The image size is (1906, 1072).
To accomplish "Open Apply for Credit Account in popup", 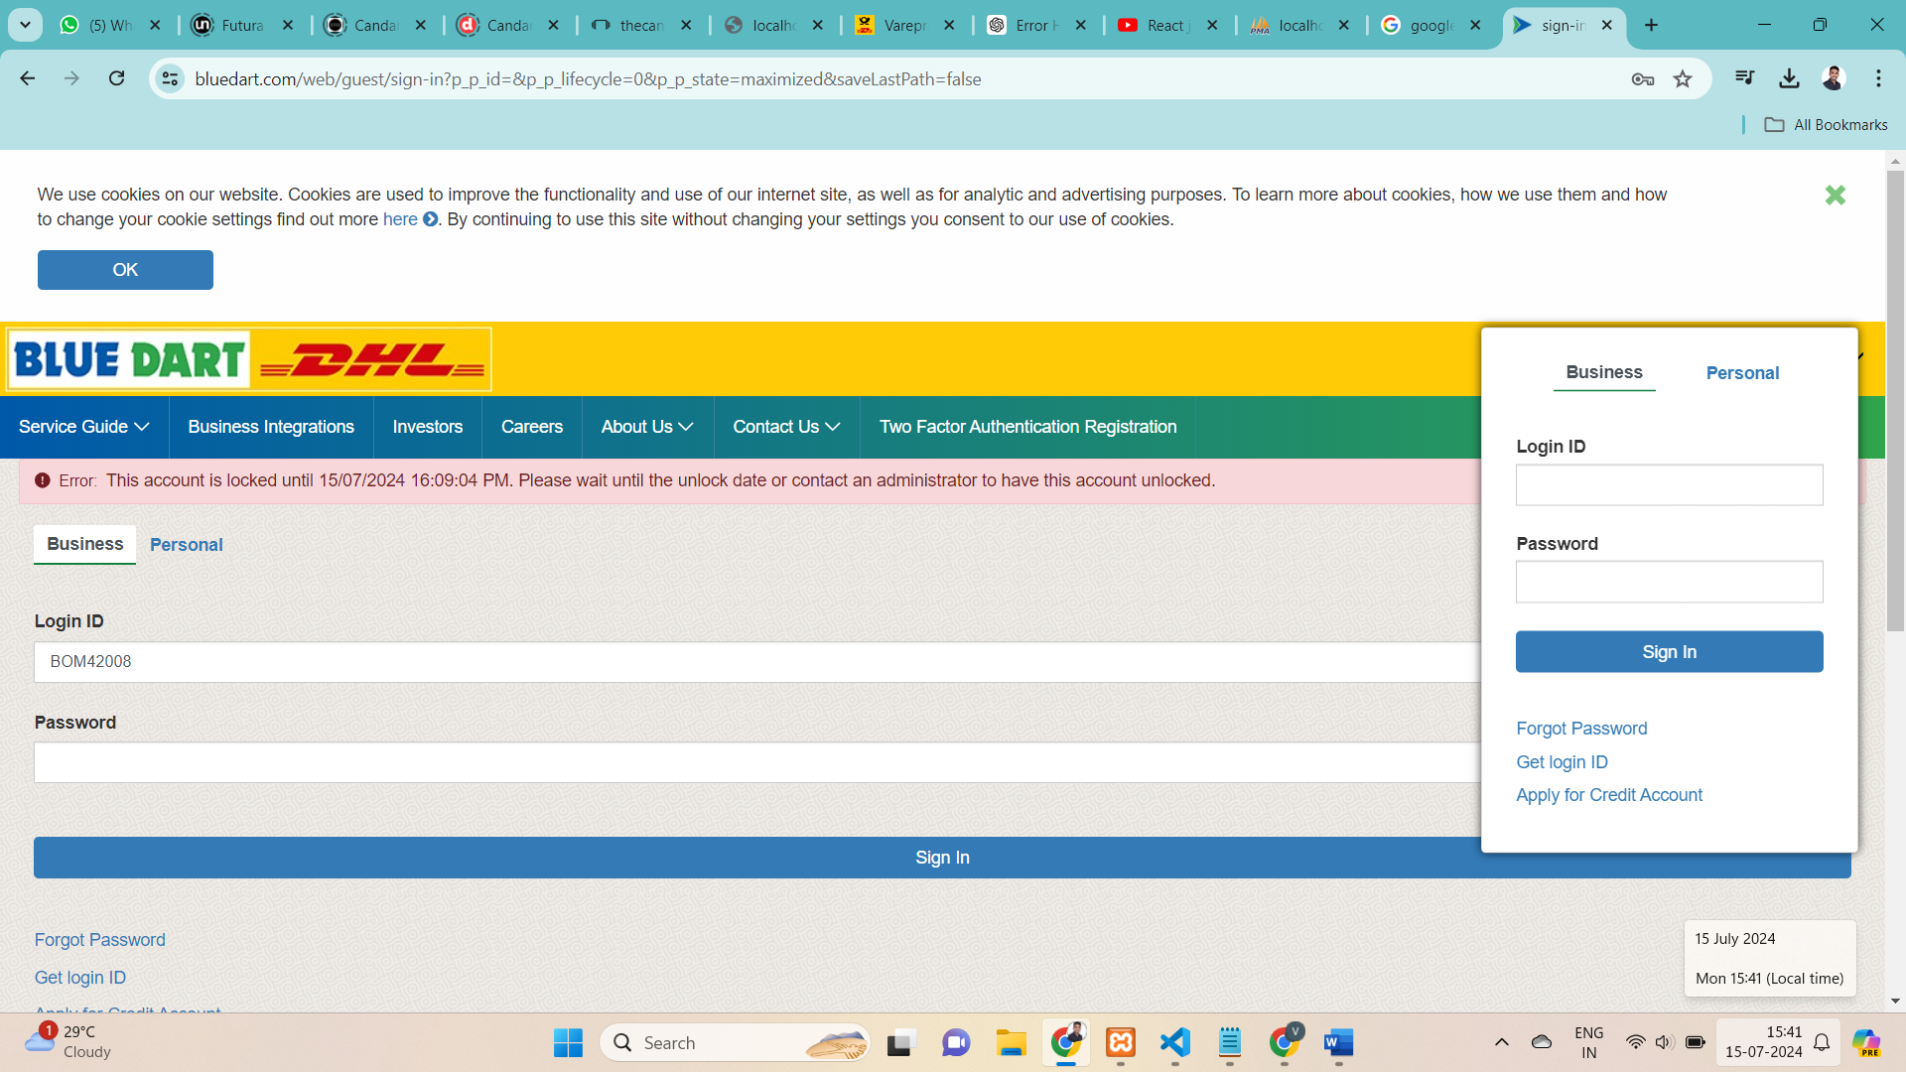I will coord(1609,795).
